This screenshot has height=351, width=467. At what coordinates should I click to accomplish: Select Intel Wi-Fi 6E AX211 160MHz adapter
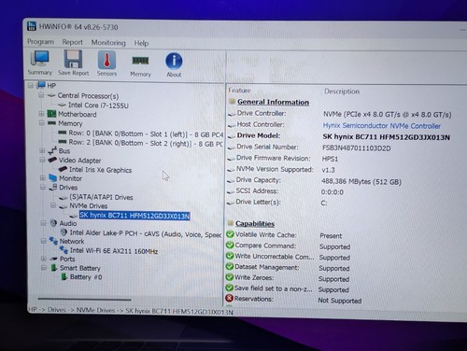pyautogui.click(x=114, y=251)
